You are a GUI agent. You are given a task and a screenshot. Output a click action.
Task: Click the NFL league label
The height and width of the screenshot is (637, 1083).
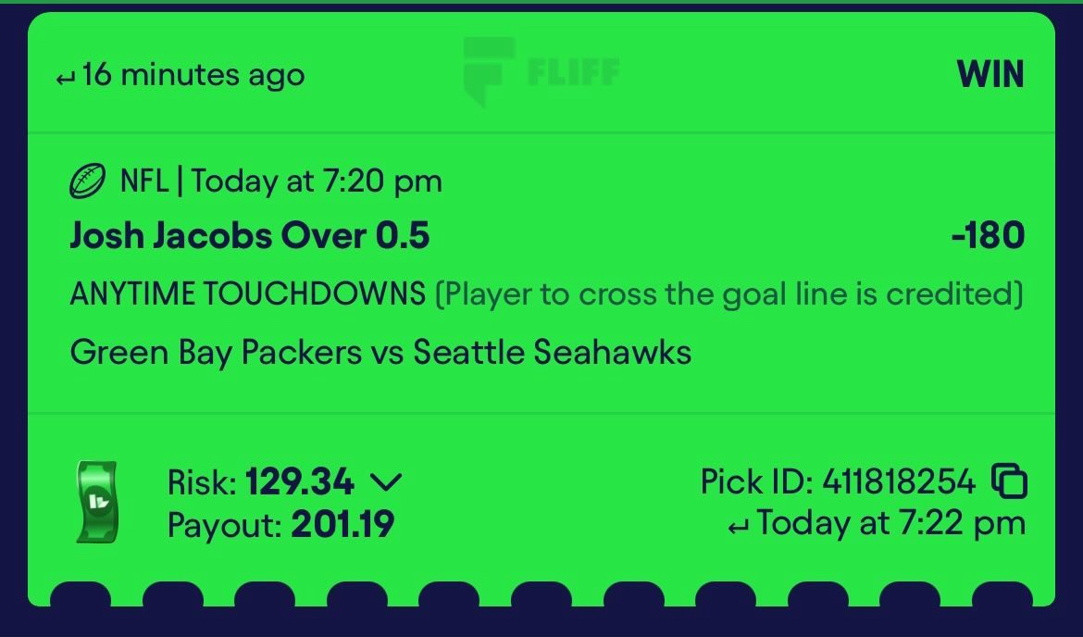144,181
